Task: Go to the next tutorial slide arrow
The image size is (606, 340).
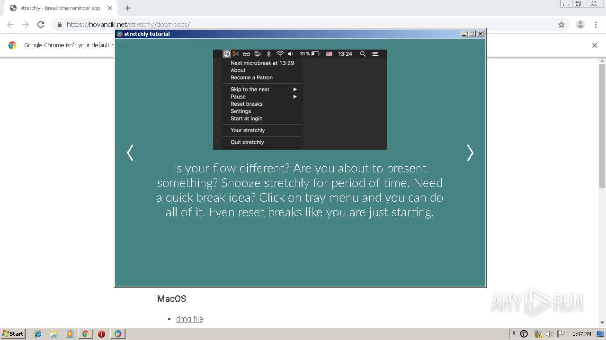Action: (470, 153)
